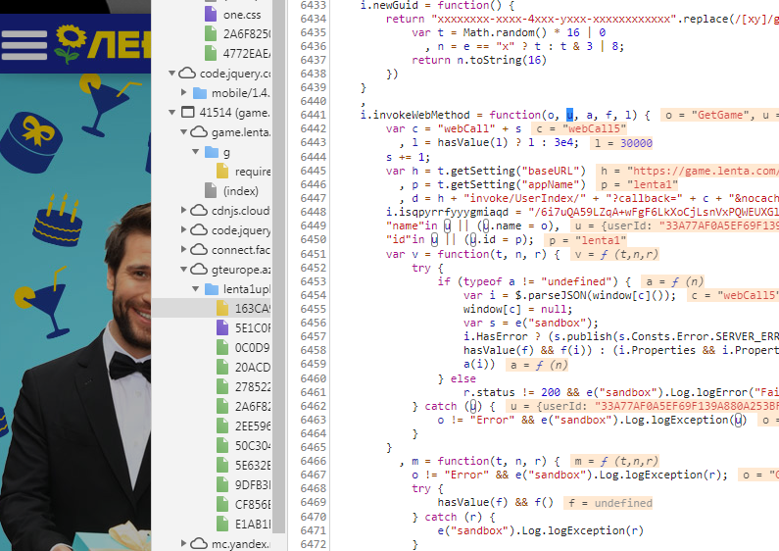Expand the mc.yandex domain node

(x=184, y=543)
